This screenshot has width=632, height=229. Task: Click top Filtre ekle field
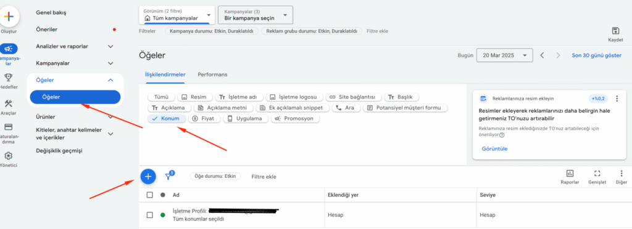[377, 31]
